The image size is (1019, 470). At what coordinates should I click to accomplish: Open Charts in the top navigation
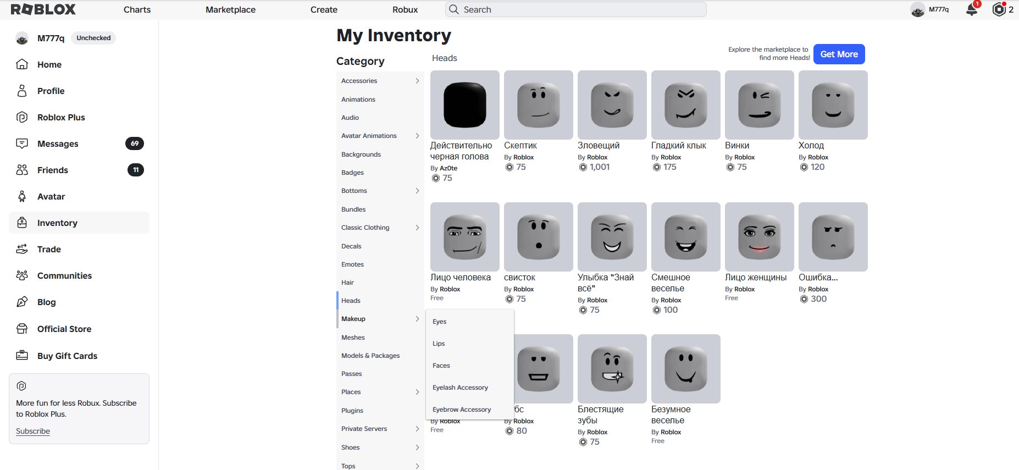(x=137, y=9)
